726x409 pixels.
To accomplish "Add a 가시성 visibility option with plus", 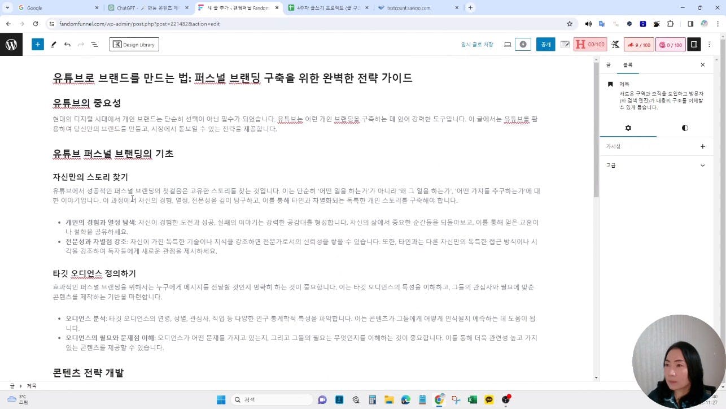I will click(703, 146).
